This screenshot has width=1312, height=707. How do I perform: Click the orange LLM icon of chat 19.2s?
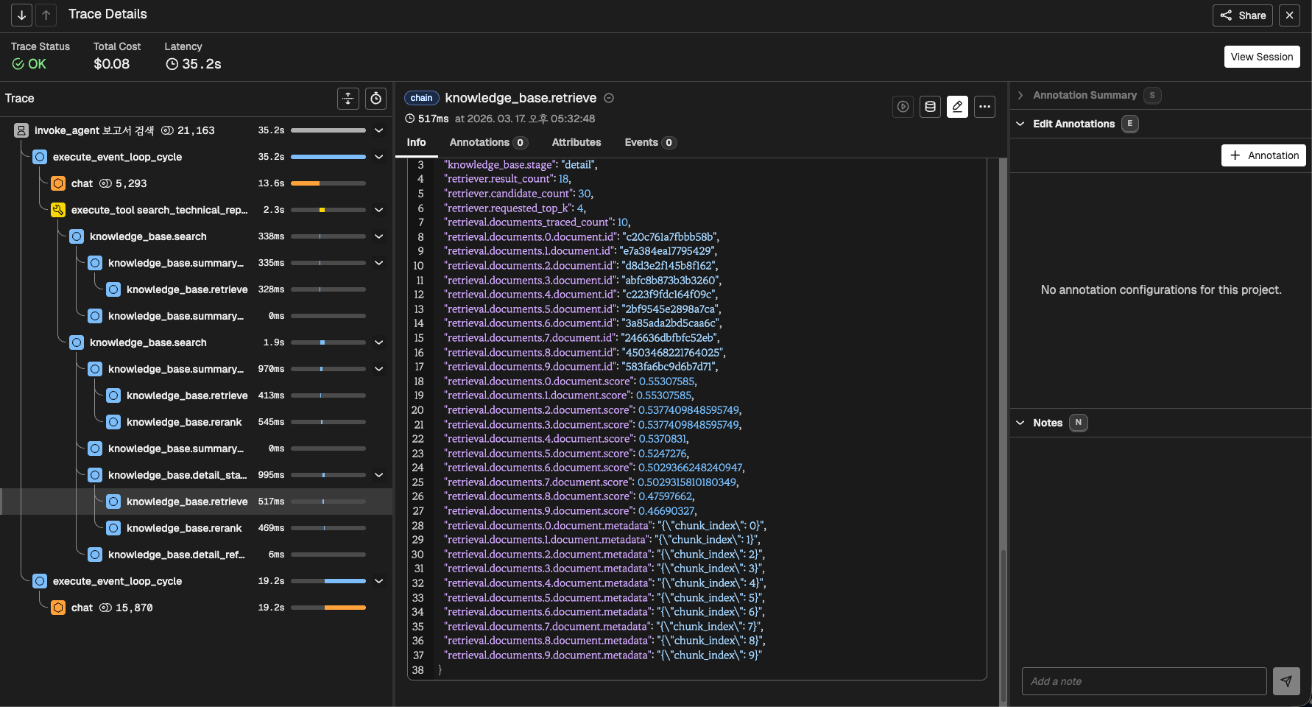click(58, 608)
